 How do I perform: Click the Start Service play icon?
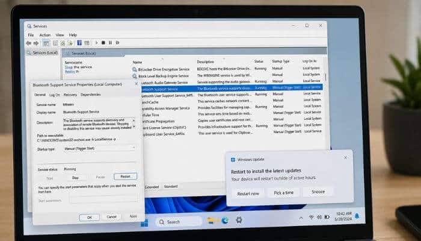pos(97,43)
